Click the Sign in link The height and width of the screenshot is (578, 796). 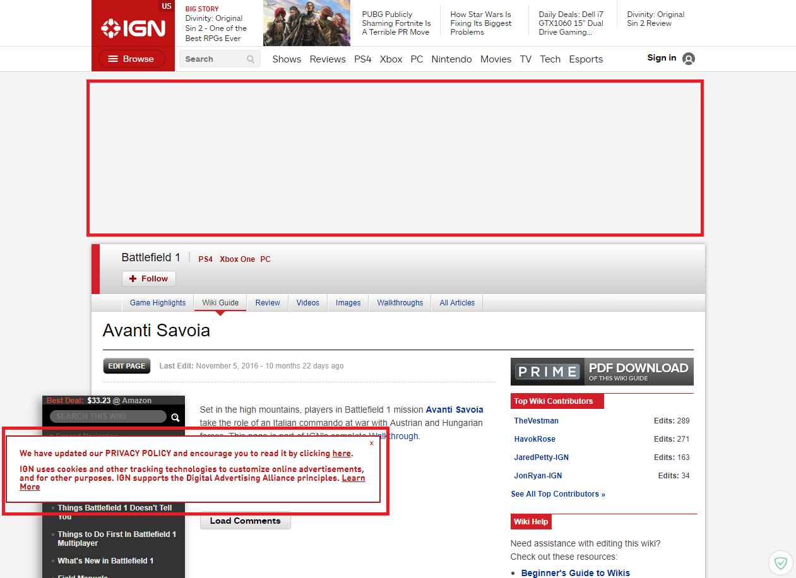(x=662, y=58)
